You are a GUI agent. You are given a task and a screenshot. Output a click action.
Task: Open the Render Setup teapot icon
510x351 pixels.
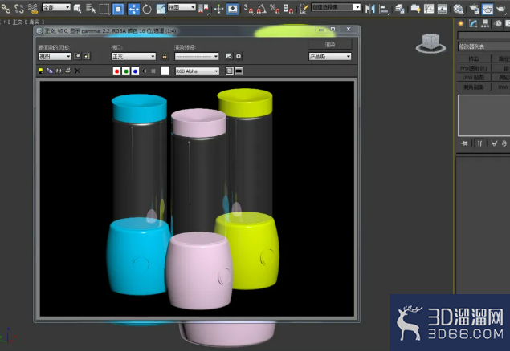474,9
